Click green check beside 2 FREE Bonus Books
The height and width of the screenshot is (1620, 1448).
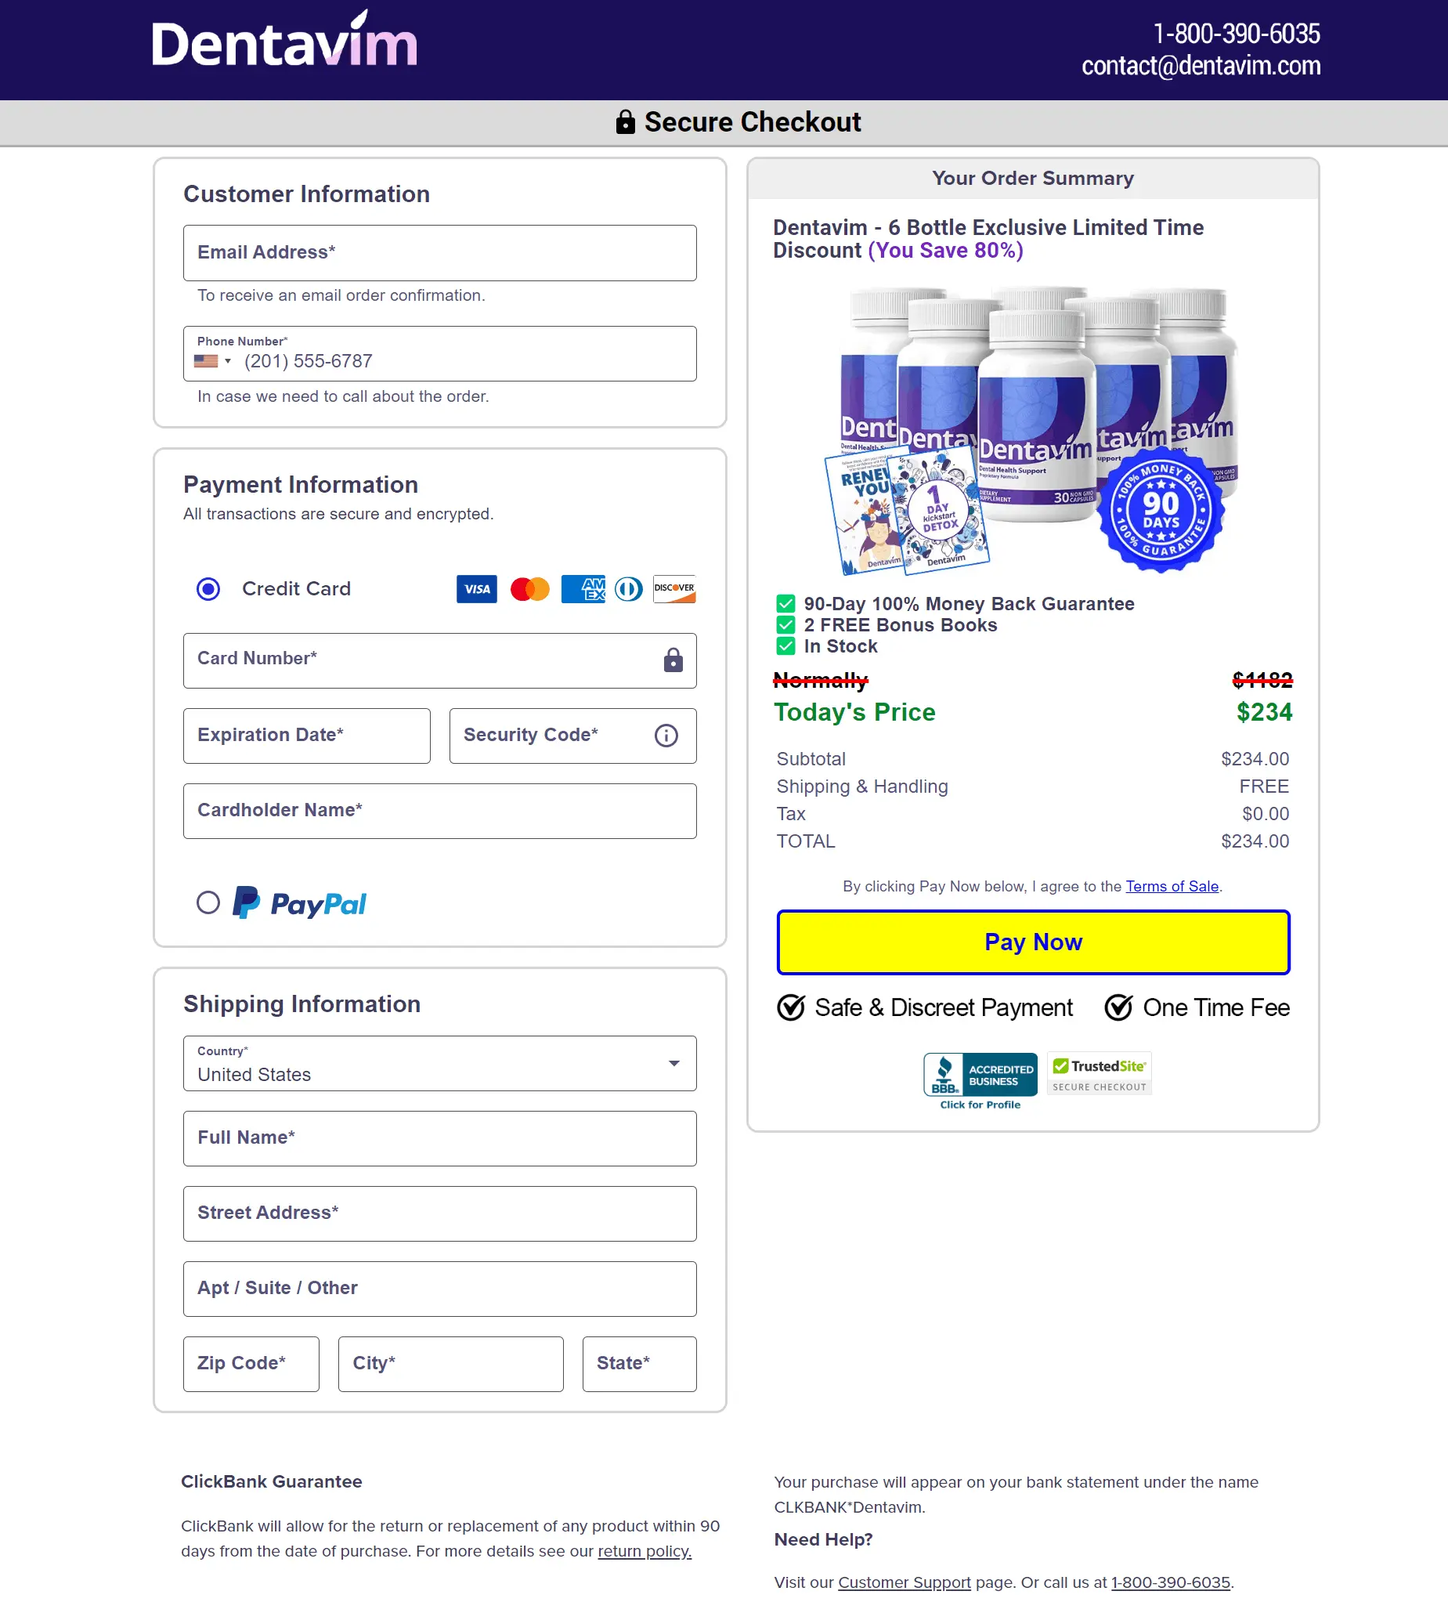(x=785, y=625)
